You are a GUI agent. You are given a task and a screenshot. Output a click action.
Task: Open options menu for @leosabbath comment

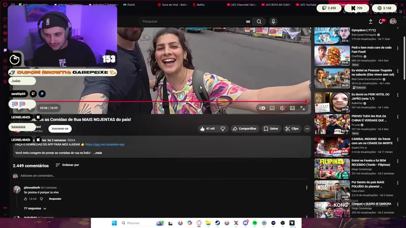[x=307, y=188]
